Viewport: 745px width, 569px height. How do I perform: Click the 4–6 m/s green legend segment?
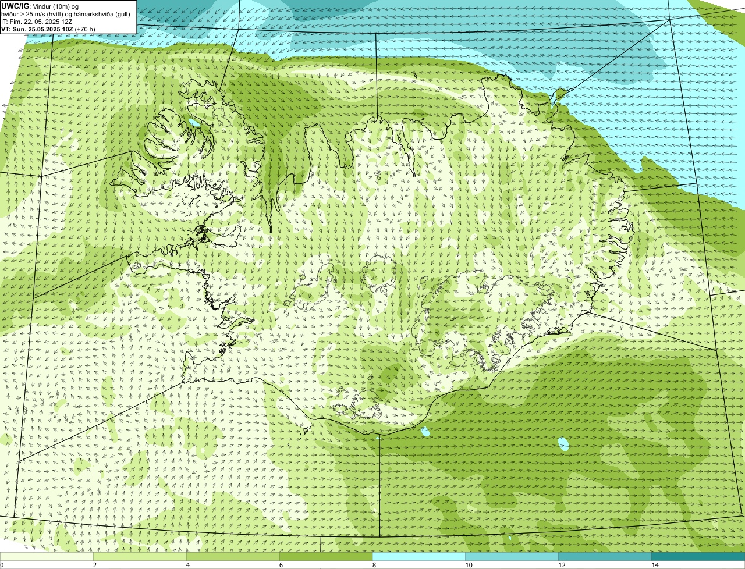(x=233, y=557)
